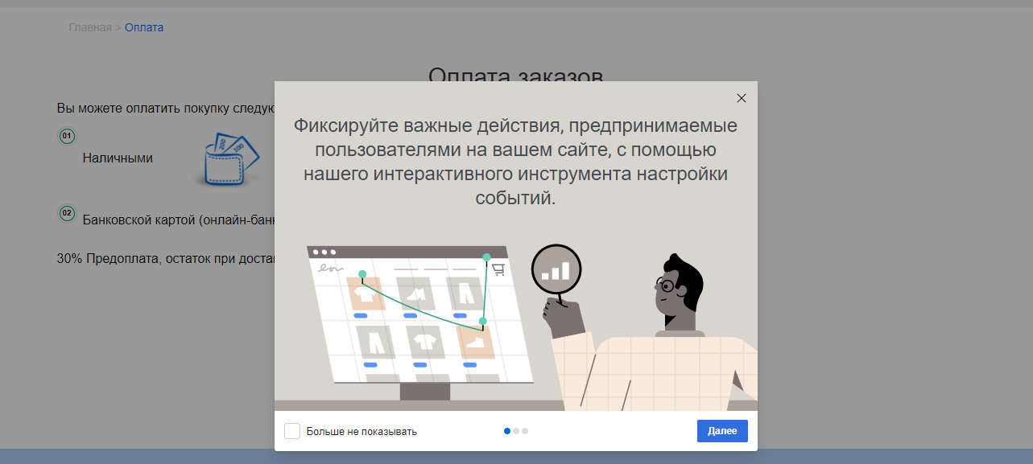Jump to the third pagination dot
The width and height of the screenshot is (1033, 464).
click(x=525, y=431)
